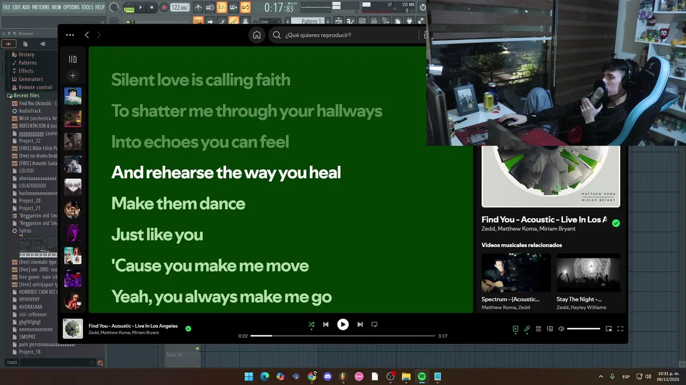Toggle the FL Studio countdown before recording icon

pyautogui.click(x=222, y=7)
